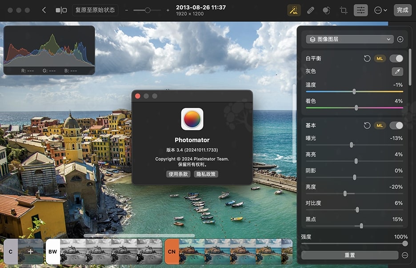Screen dimensions: 416x268
Task: Toggle the split comparison view icon
Action: click(x=61, y=10)
